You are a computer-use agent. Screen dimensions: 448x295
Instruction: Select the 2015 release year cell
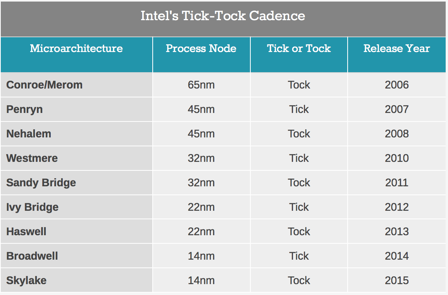396,280
